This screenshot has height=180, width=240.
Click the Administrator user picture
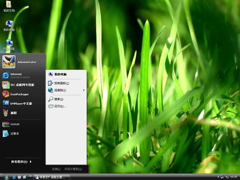click(9, 62)
